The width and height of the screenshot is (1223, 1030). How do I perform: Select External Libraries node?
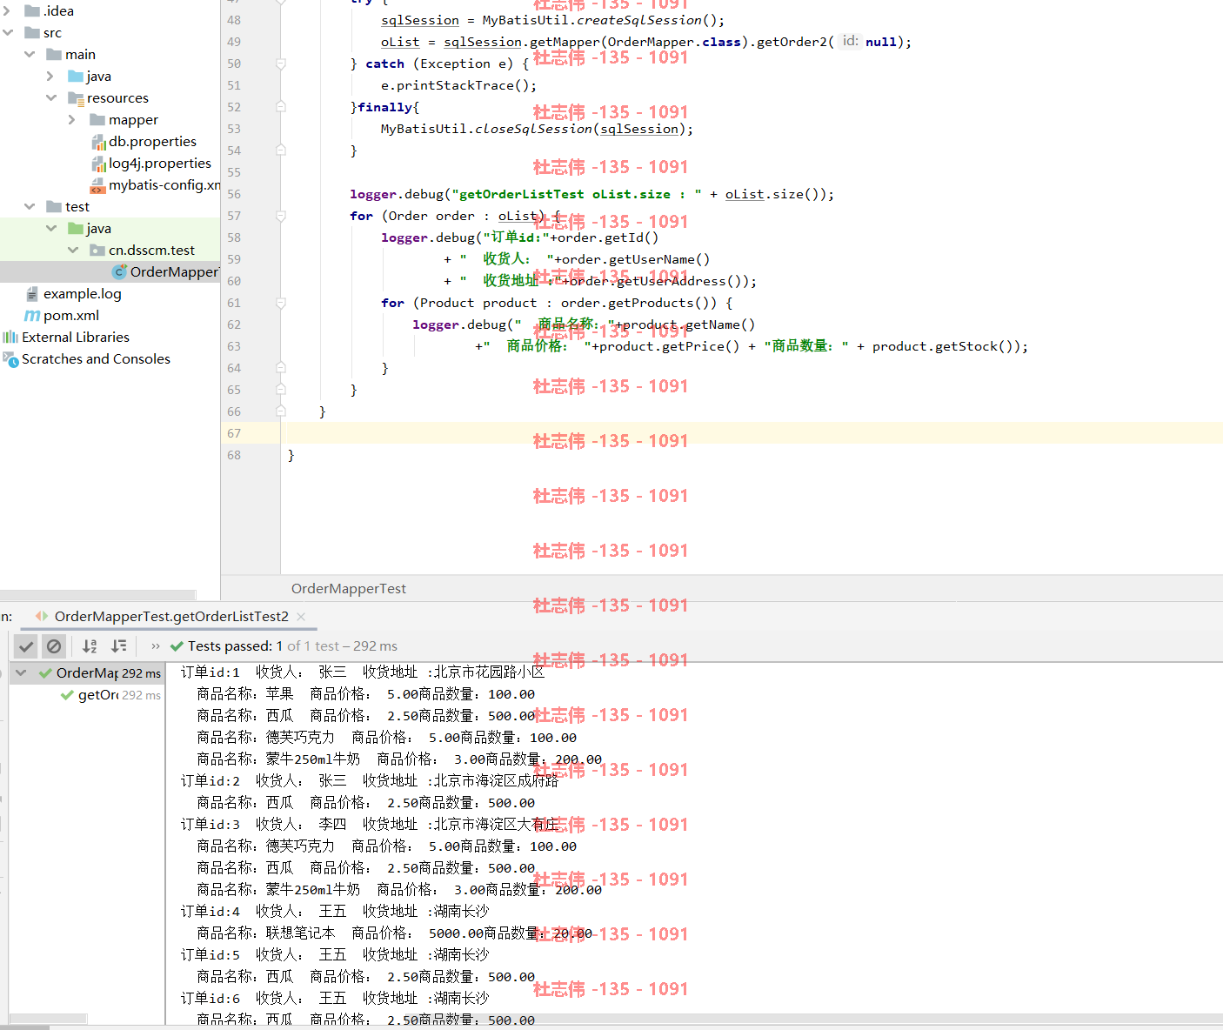[x=75, y=338]
